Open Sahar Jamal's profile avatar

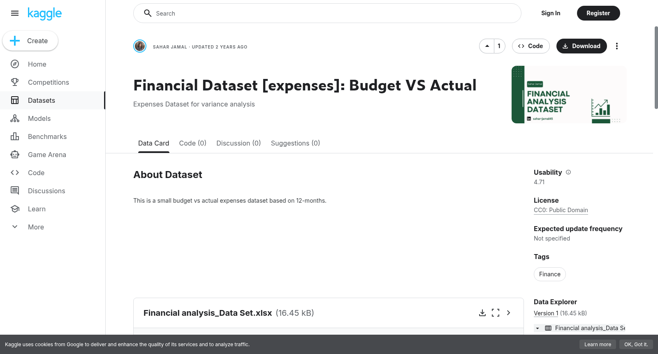(140, 46)
